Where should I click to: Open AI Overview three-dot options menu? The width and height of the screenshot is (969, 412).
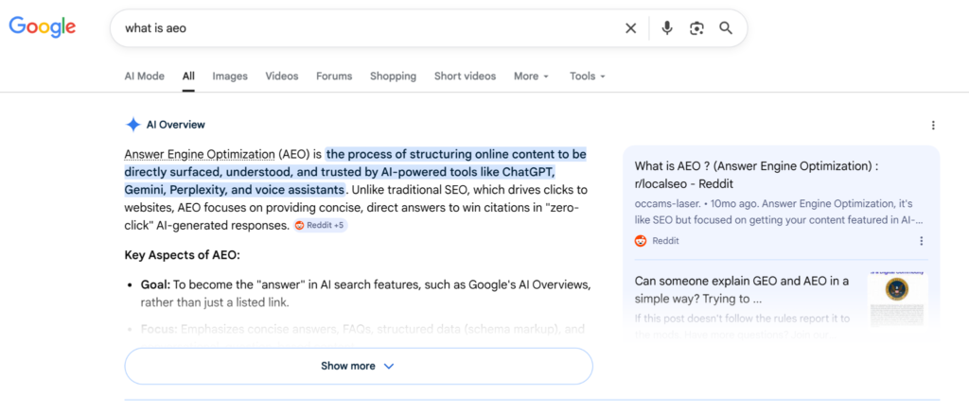[x=933, y=125]
